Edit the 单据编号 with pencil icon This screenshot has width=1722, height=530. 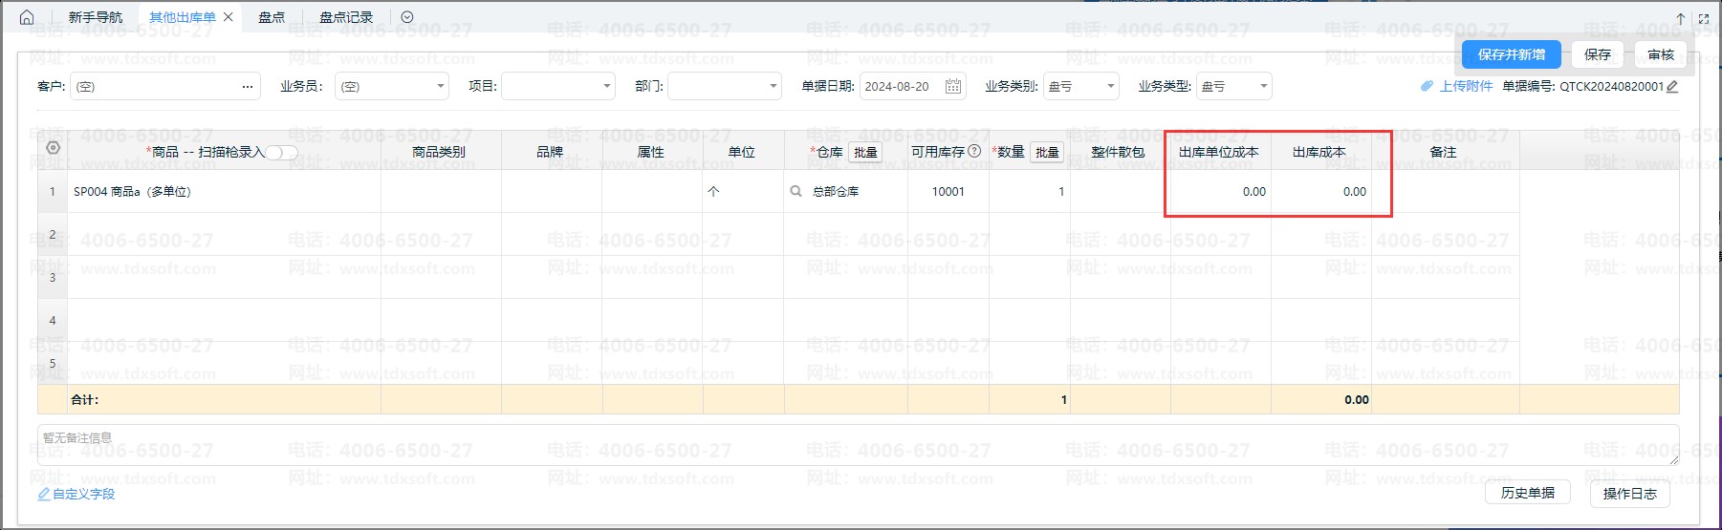[1671, 87]
